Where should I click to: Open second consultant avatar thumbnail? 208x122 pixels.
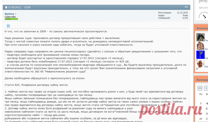pyautogui.click(x=200, y=46)
